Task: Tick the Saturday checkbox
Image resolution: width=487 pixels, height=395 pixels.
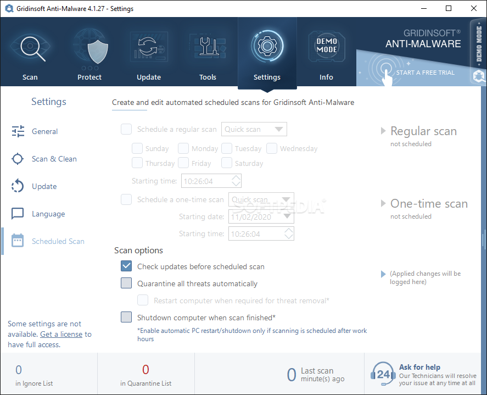Action: click(x=227, y=163)
